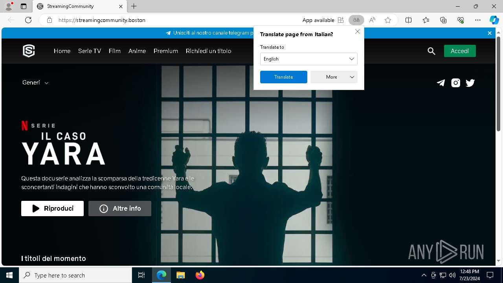Open File Explorer from taskbar

click(x=180, y=275)
